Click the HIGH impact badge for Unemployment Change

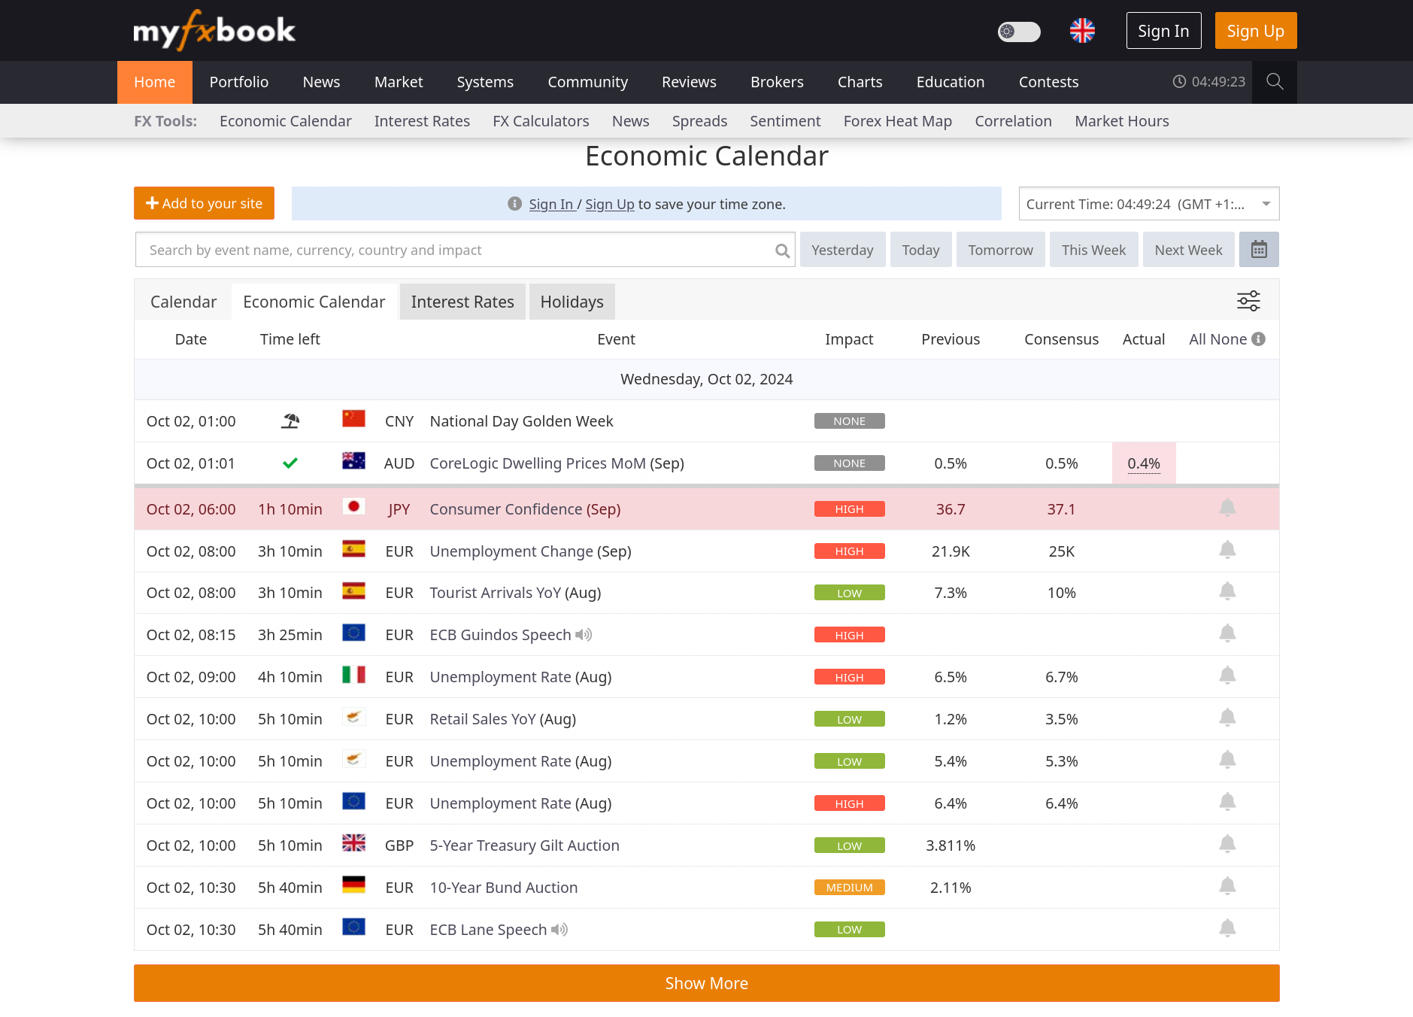tap(849, 551)
